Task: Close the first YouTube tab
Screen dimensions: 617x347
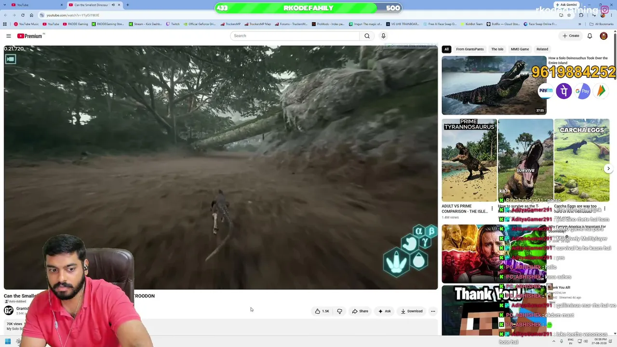Action: click(62, 5)
